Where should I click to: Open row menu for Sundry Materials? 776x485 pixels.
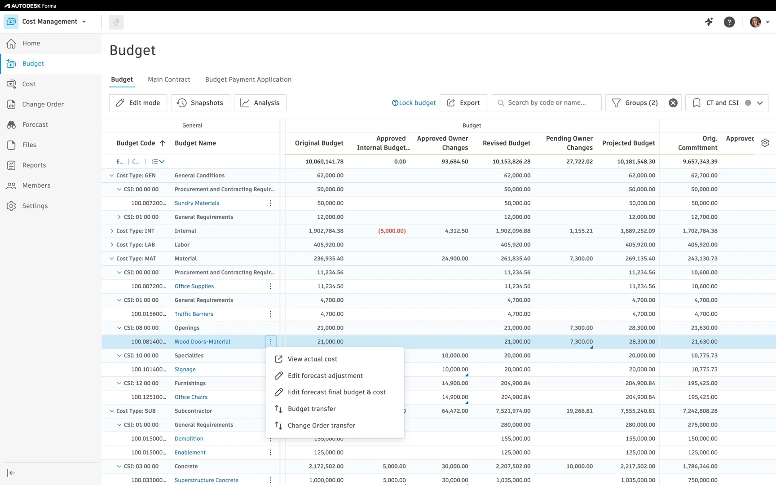[270, 203]
